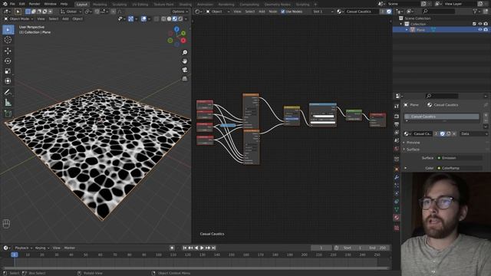Open the File menu
The image size is (491, 276).
point(12,4)
